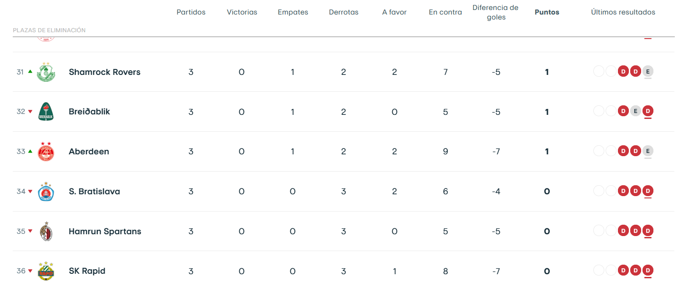Image resolution: width=688 pixels, height=286 pixels.
Task: Open the Shamrock Rovers team link
Action: tap(104, 72)
